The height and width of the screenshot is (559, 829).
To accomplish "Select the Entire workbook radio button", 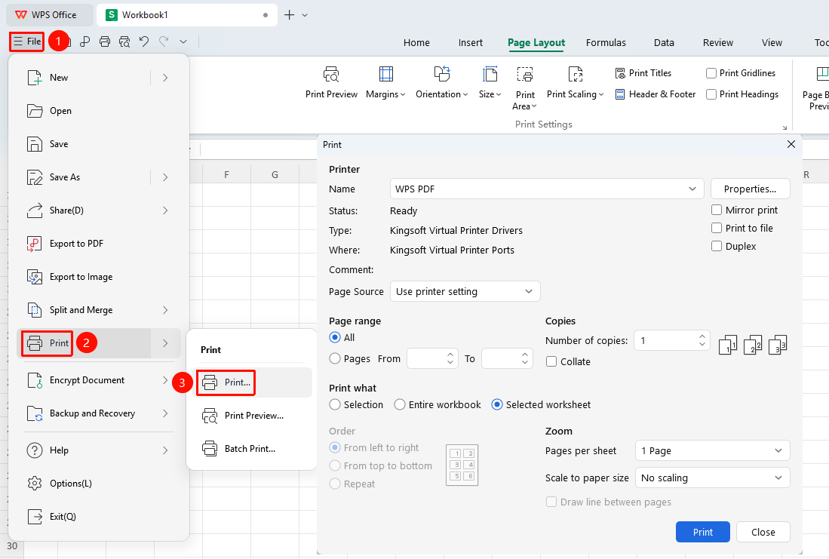I will point(400,404).
